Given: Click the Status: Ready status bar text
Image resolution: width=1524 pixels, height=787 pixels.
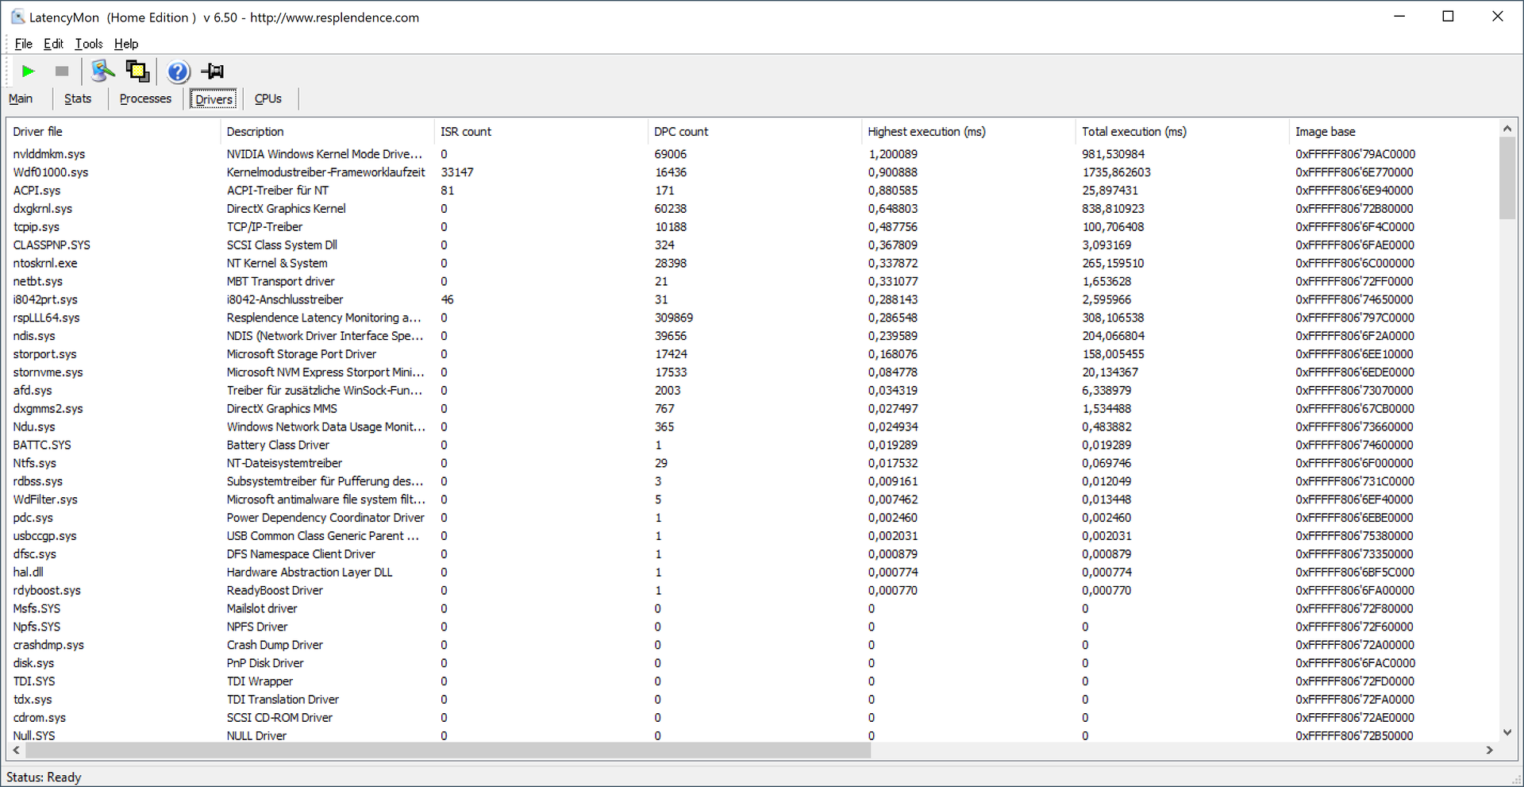Looking at the screenshot, I should [x=44, y=777].
